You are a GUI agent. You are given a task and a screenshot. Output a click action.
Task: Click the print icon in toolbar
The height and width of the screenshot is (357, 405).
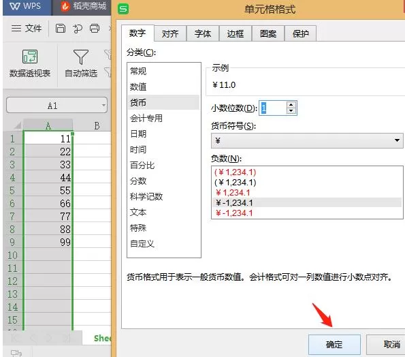pos(95,28)
